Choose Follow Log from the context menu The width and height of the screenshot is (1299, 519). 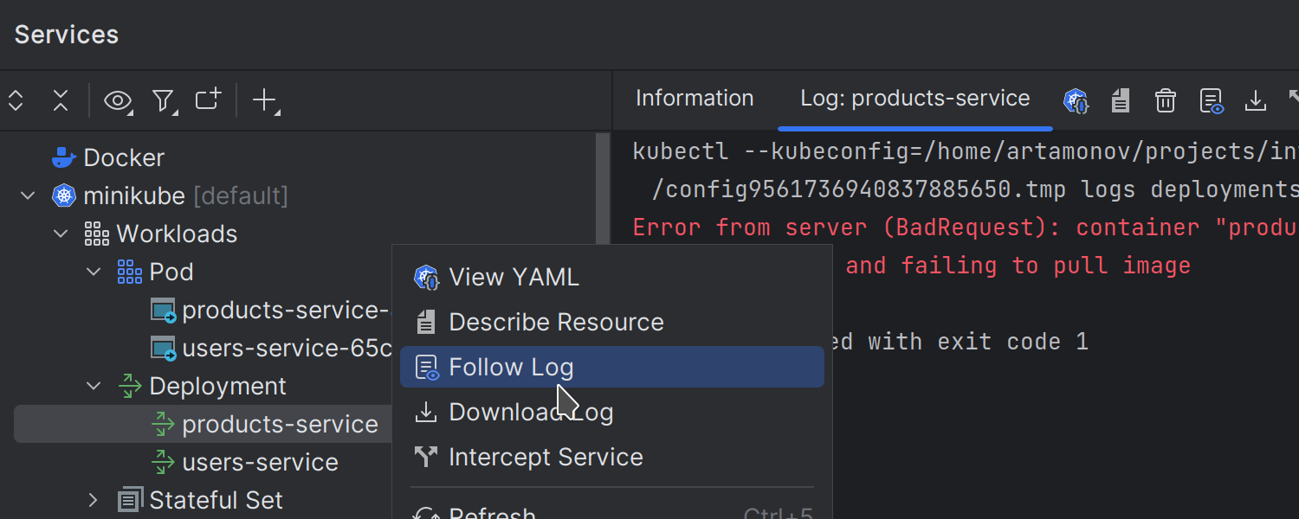pos(511,368)
